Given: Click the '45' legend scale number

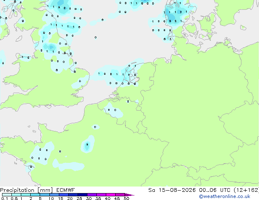Looking at the screenshot, I should click(117, 198).
